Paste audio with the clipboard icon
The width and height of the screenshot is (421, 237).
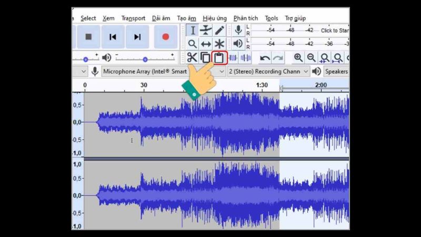(219, 58)
